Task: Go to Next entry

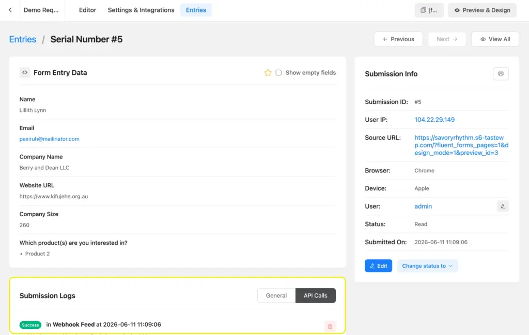Action: pyautogui.click(x=447, y=39)
